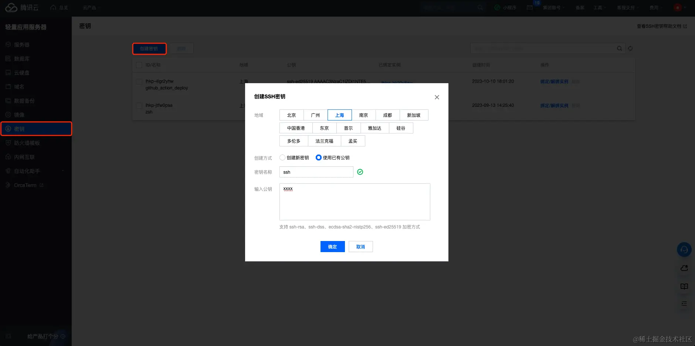Collapse the sidebar using bottom-left icon
695x346 pixels.
click(x=9, y=336)
